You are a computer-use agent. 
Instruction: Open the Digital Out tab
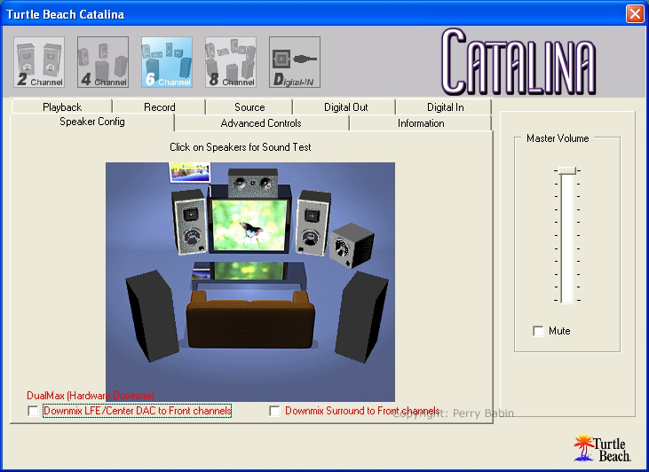click(345, 107)
